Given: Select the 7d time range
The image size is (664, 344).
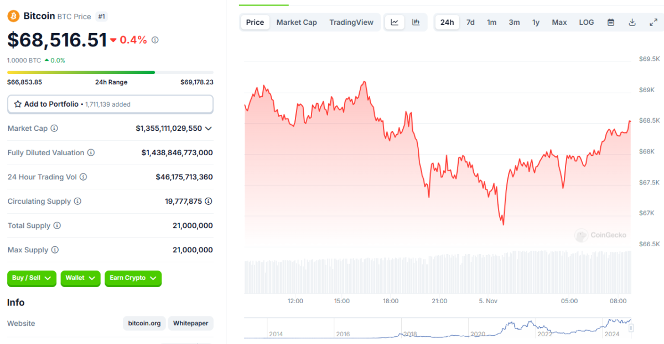Looking at the screenshot, I should click(470, 23).
